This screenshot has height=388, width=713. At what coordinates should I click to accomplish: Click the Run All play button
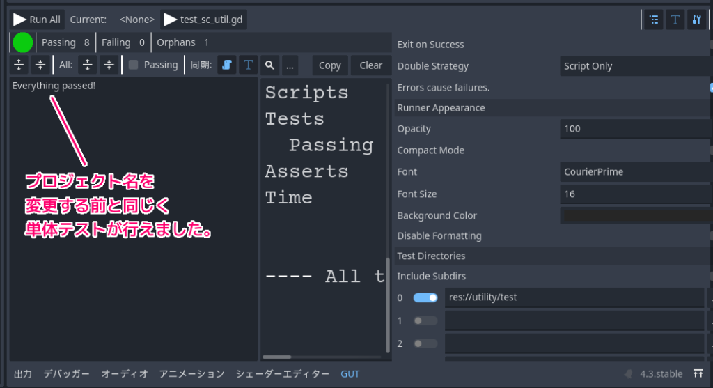[x=37, y=20]
